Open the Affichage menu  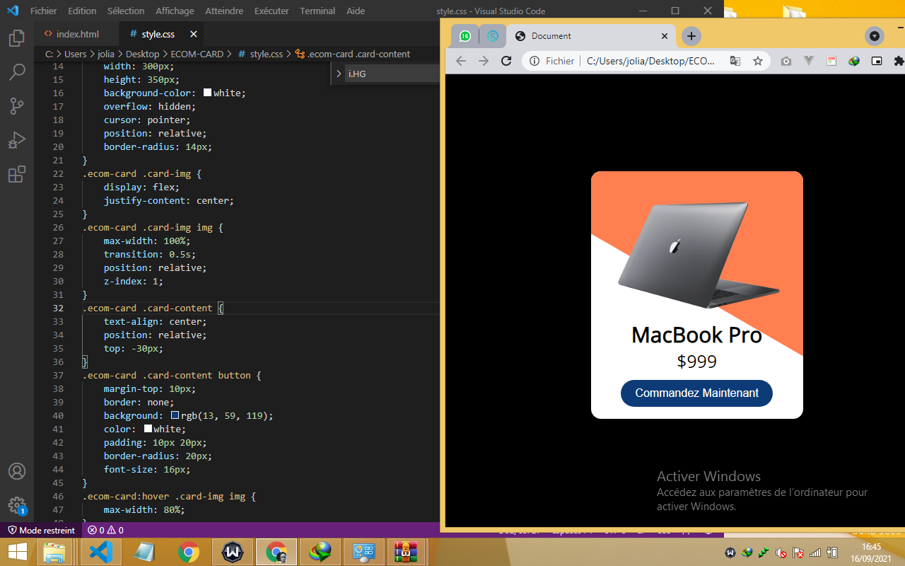click(175, 11)
